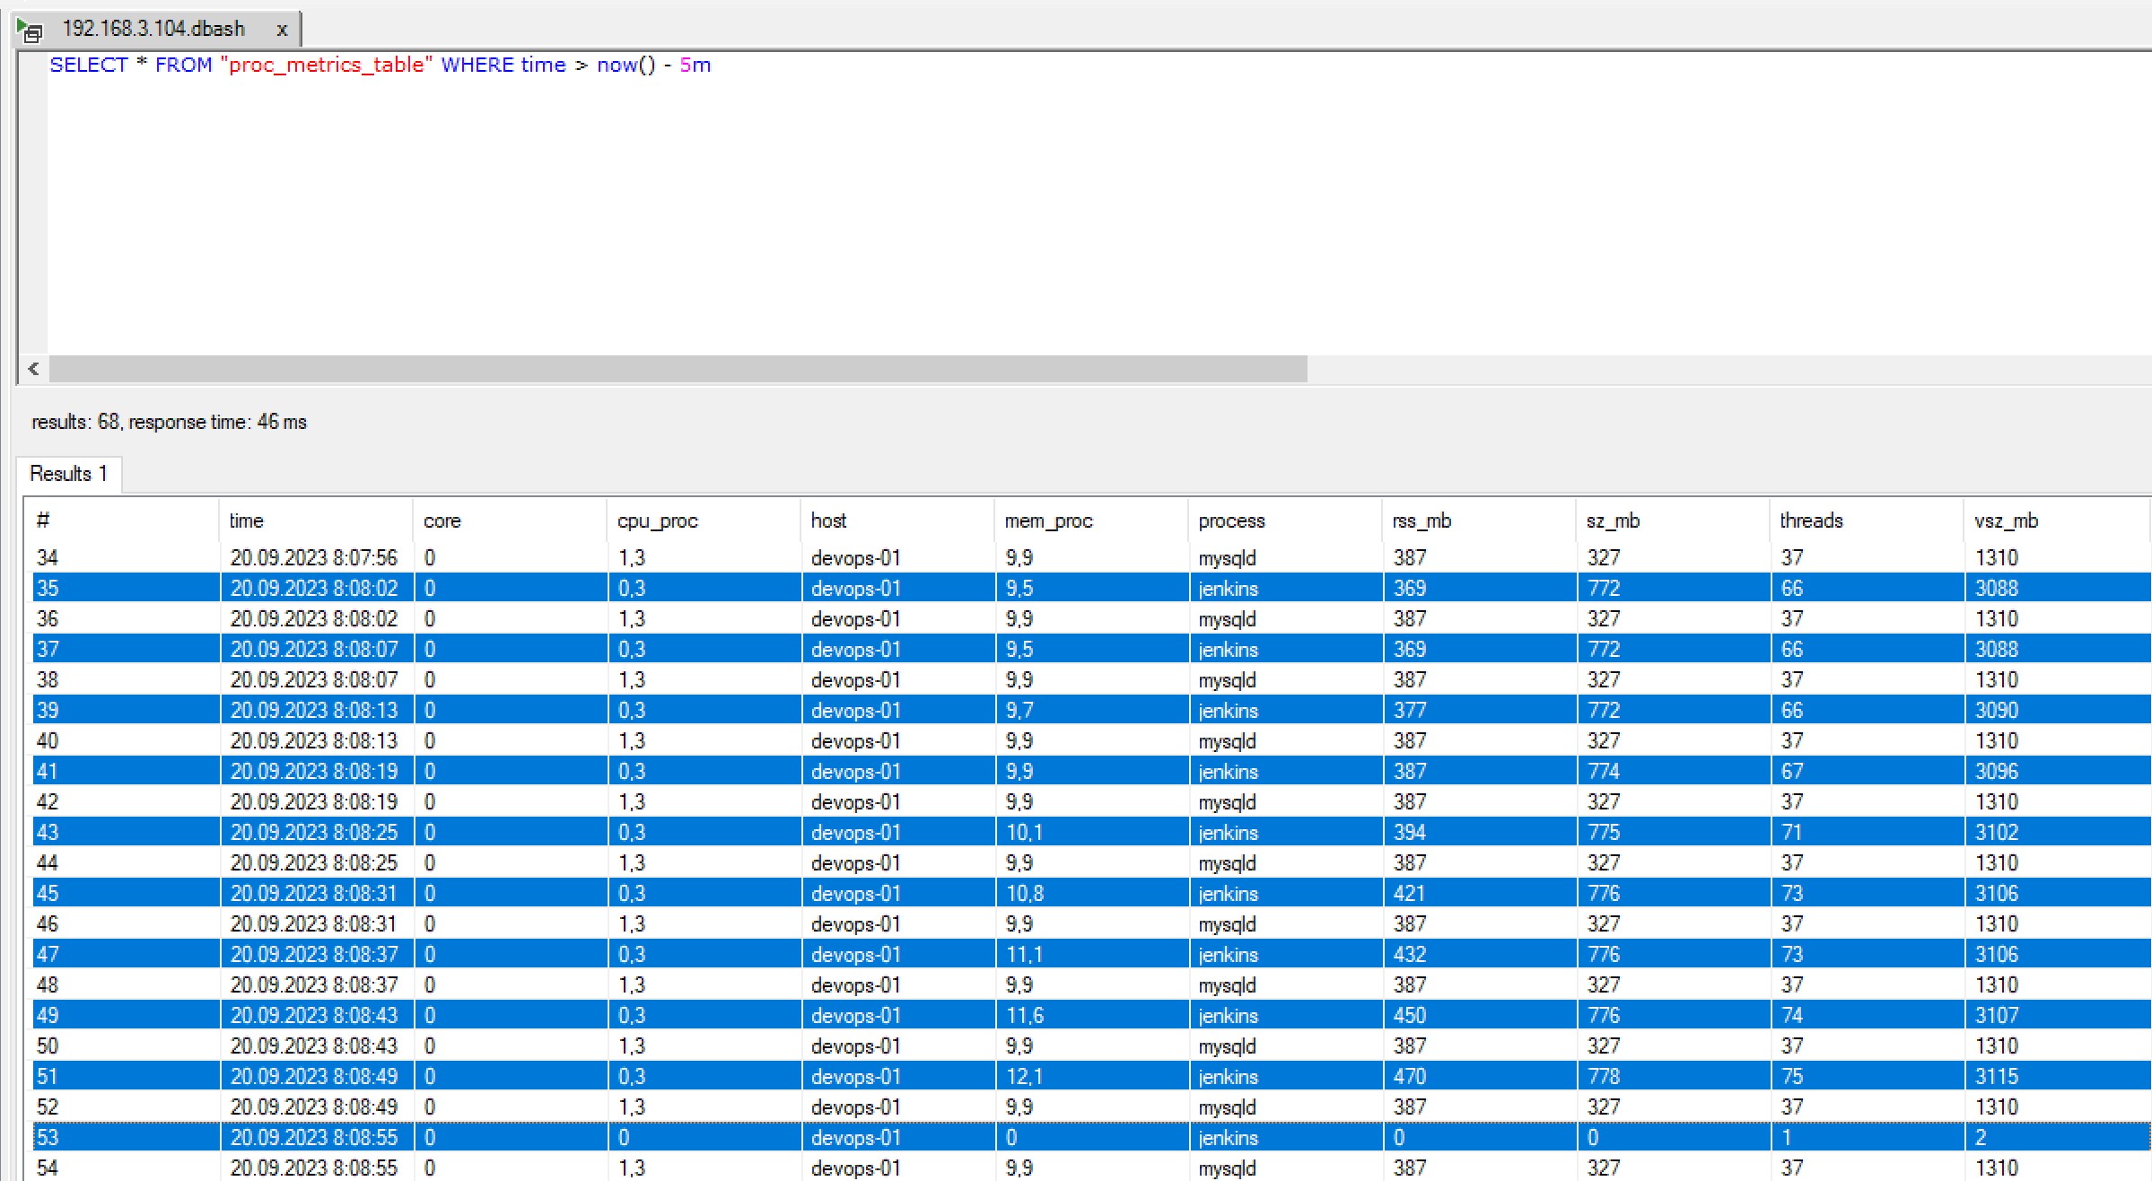Click the query tab icon beside 192.168.3.104.dbash
The width and height of the screenshot is (2152, 1181).
point(30,31)
